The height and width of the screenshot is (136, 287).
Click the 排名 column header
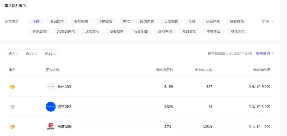12,70
